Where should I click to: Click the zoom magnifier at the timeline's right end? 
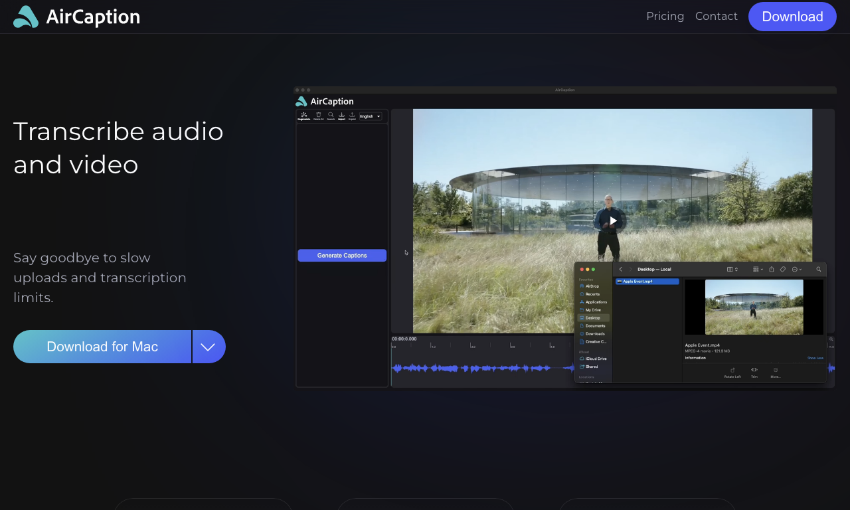click(x=831, y=339)
